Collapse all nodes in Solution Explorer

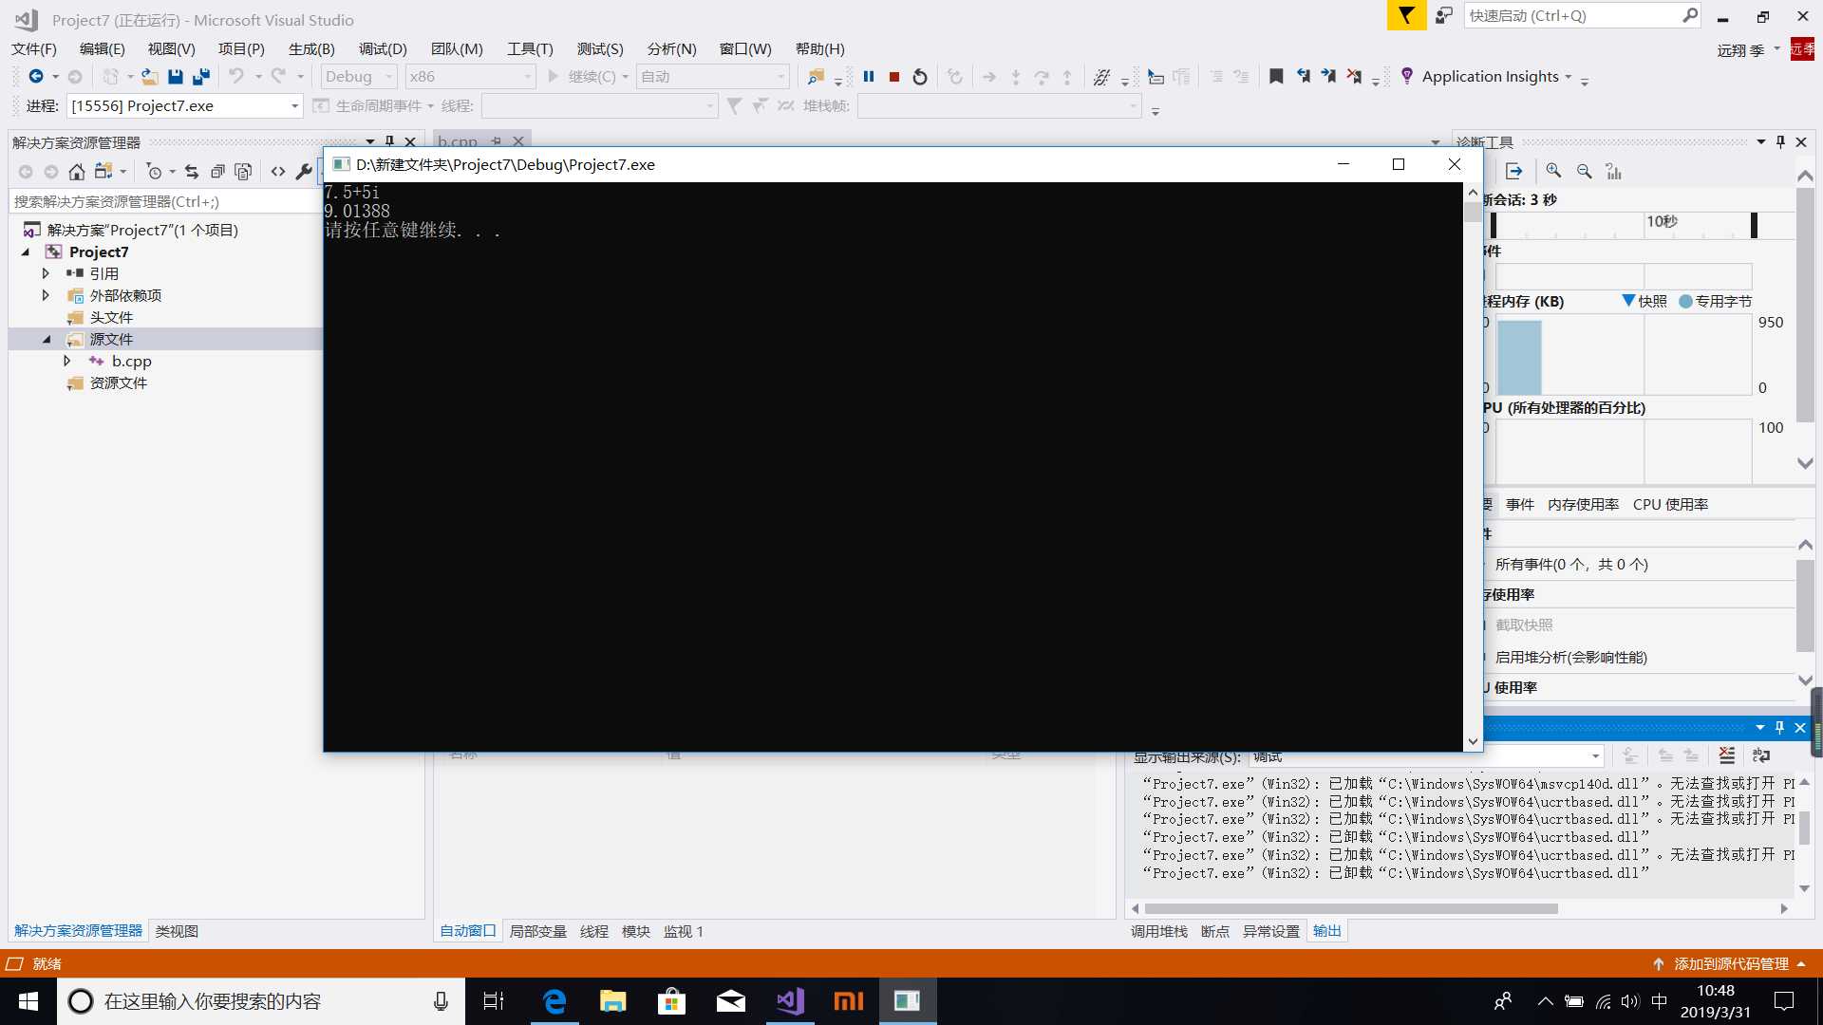(x=217, y=172)
